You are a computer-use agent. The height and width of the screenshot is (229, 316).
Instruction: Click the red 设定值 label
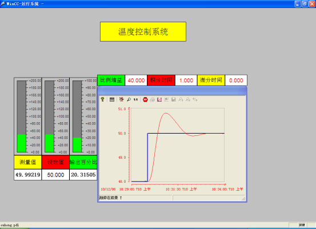click(x=55, y=162)
